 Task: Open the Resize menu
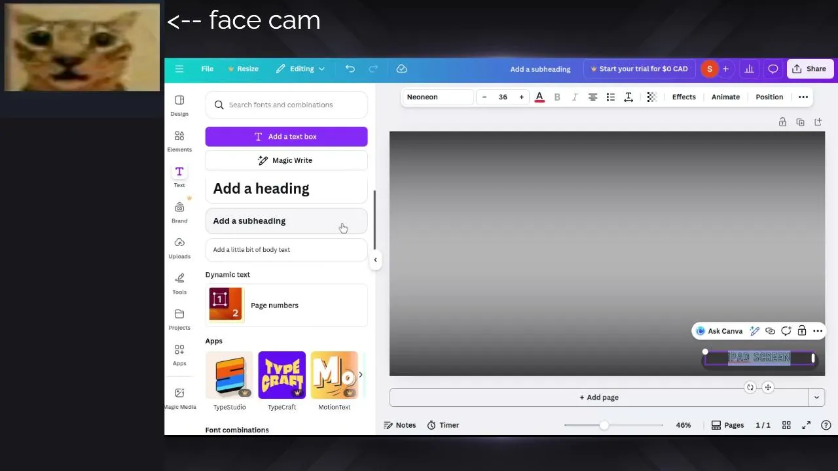point(243,69)
